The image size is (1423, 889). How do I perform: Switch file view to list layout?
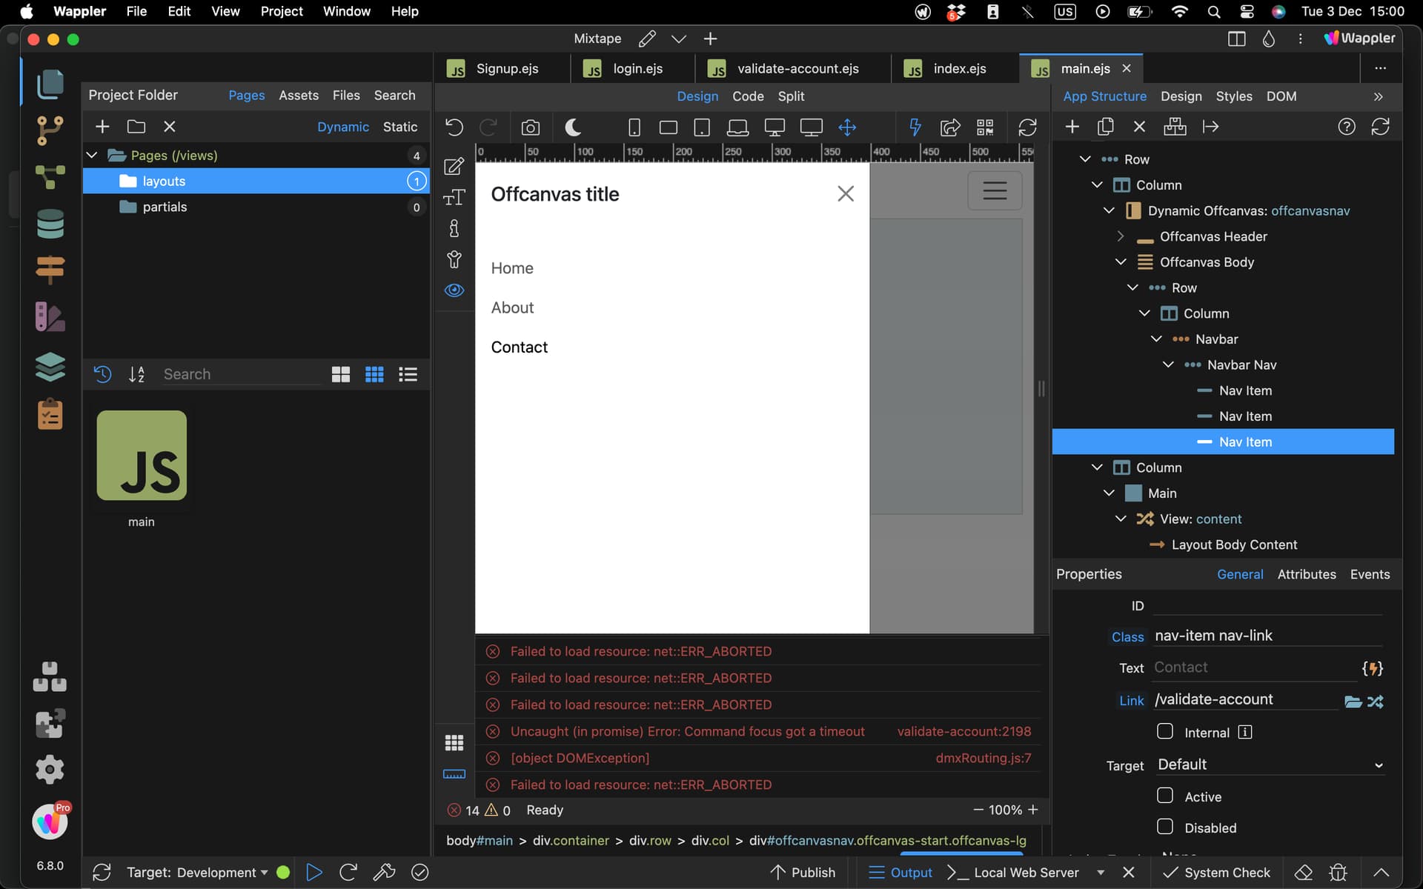pos(408,374)
